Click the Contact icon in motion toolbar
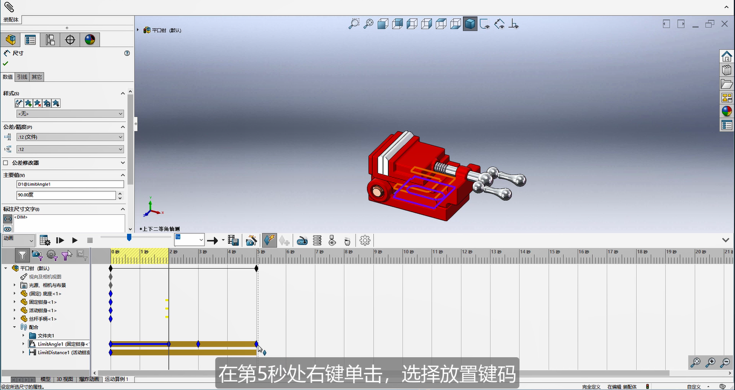735x390 pixels. [x=333, y=240]
